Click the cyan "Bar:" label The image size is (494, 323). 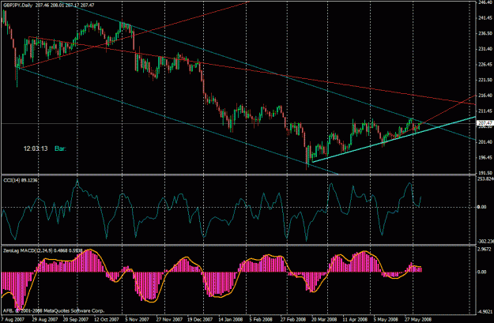tap(61, 148)
